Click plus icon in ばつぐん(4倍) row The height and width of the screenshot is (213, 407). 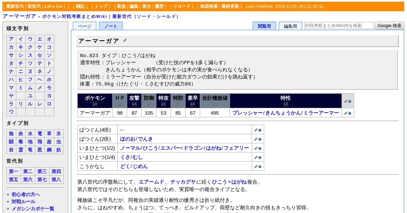click(x=260, y=130)
